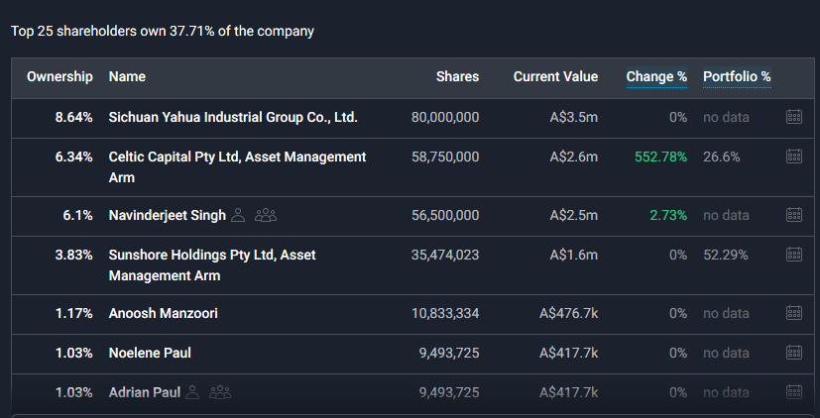Click the 52.29% portfolio value

(x=726, y=255)
